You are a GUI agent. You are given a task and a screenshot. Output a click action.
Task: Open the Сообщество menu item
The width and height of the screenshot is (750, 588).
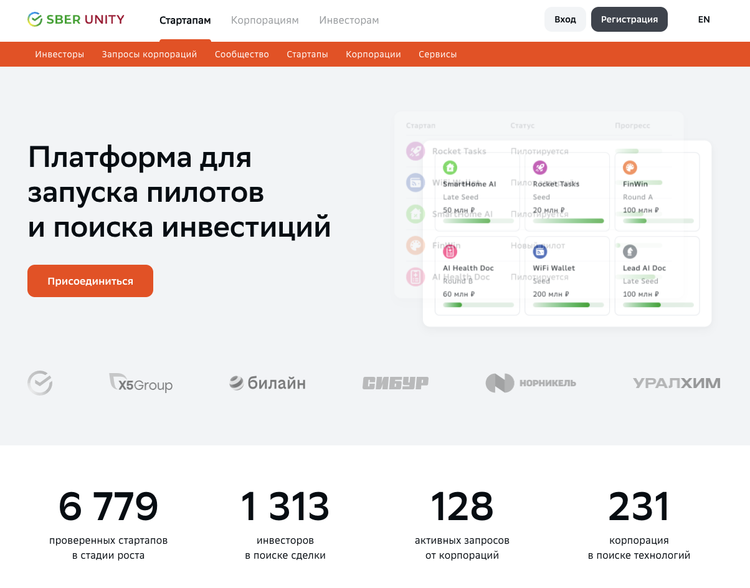[242, 54]
